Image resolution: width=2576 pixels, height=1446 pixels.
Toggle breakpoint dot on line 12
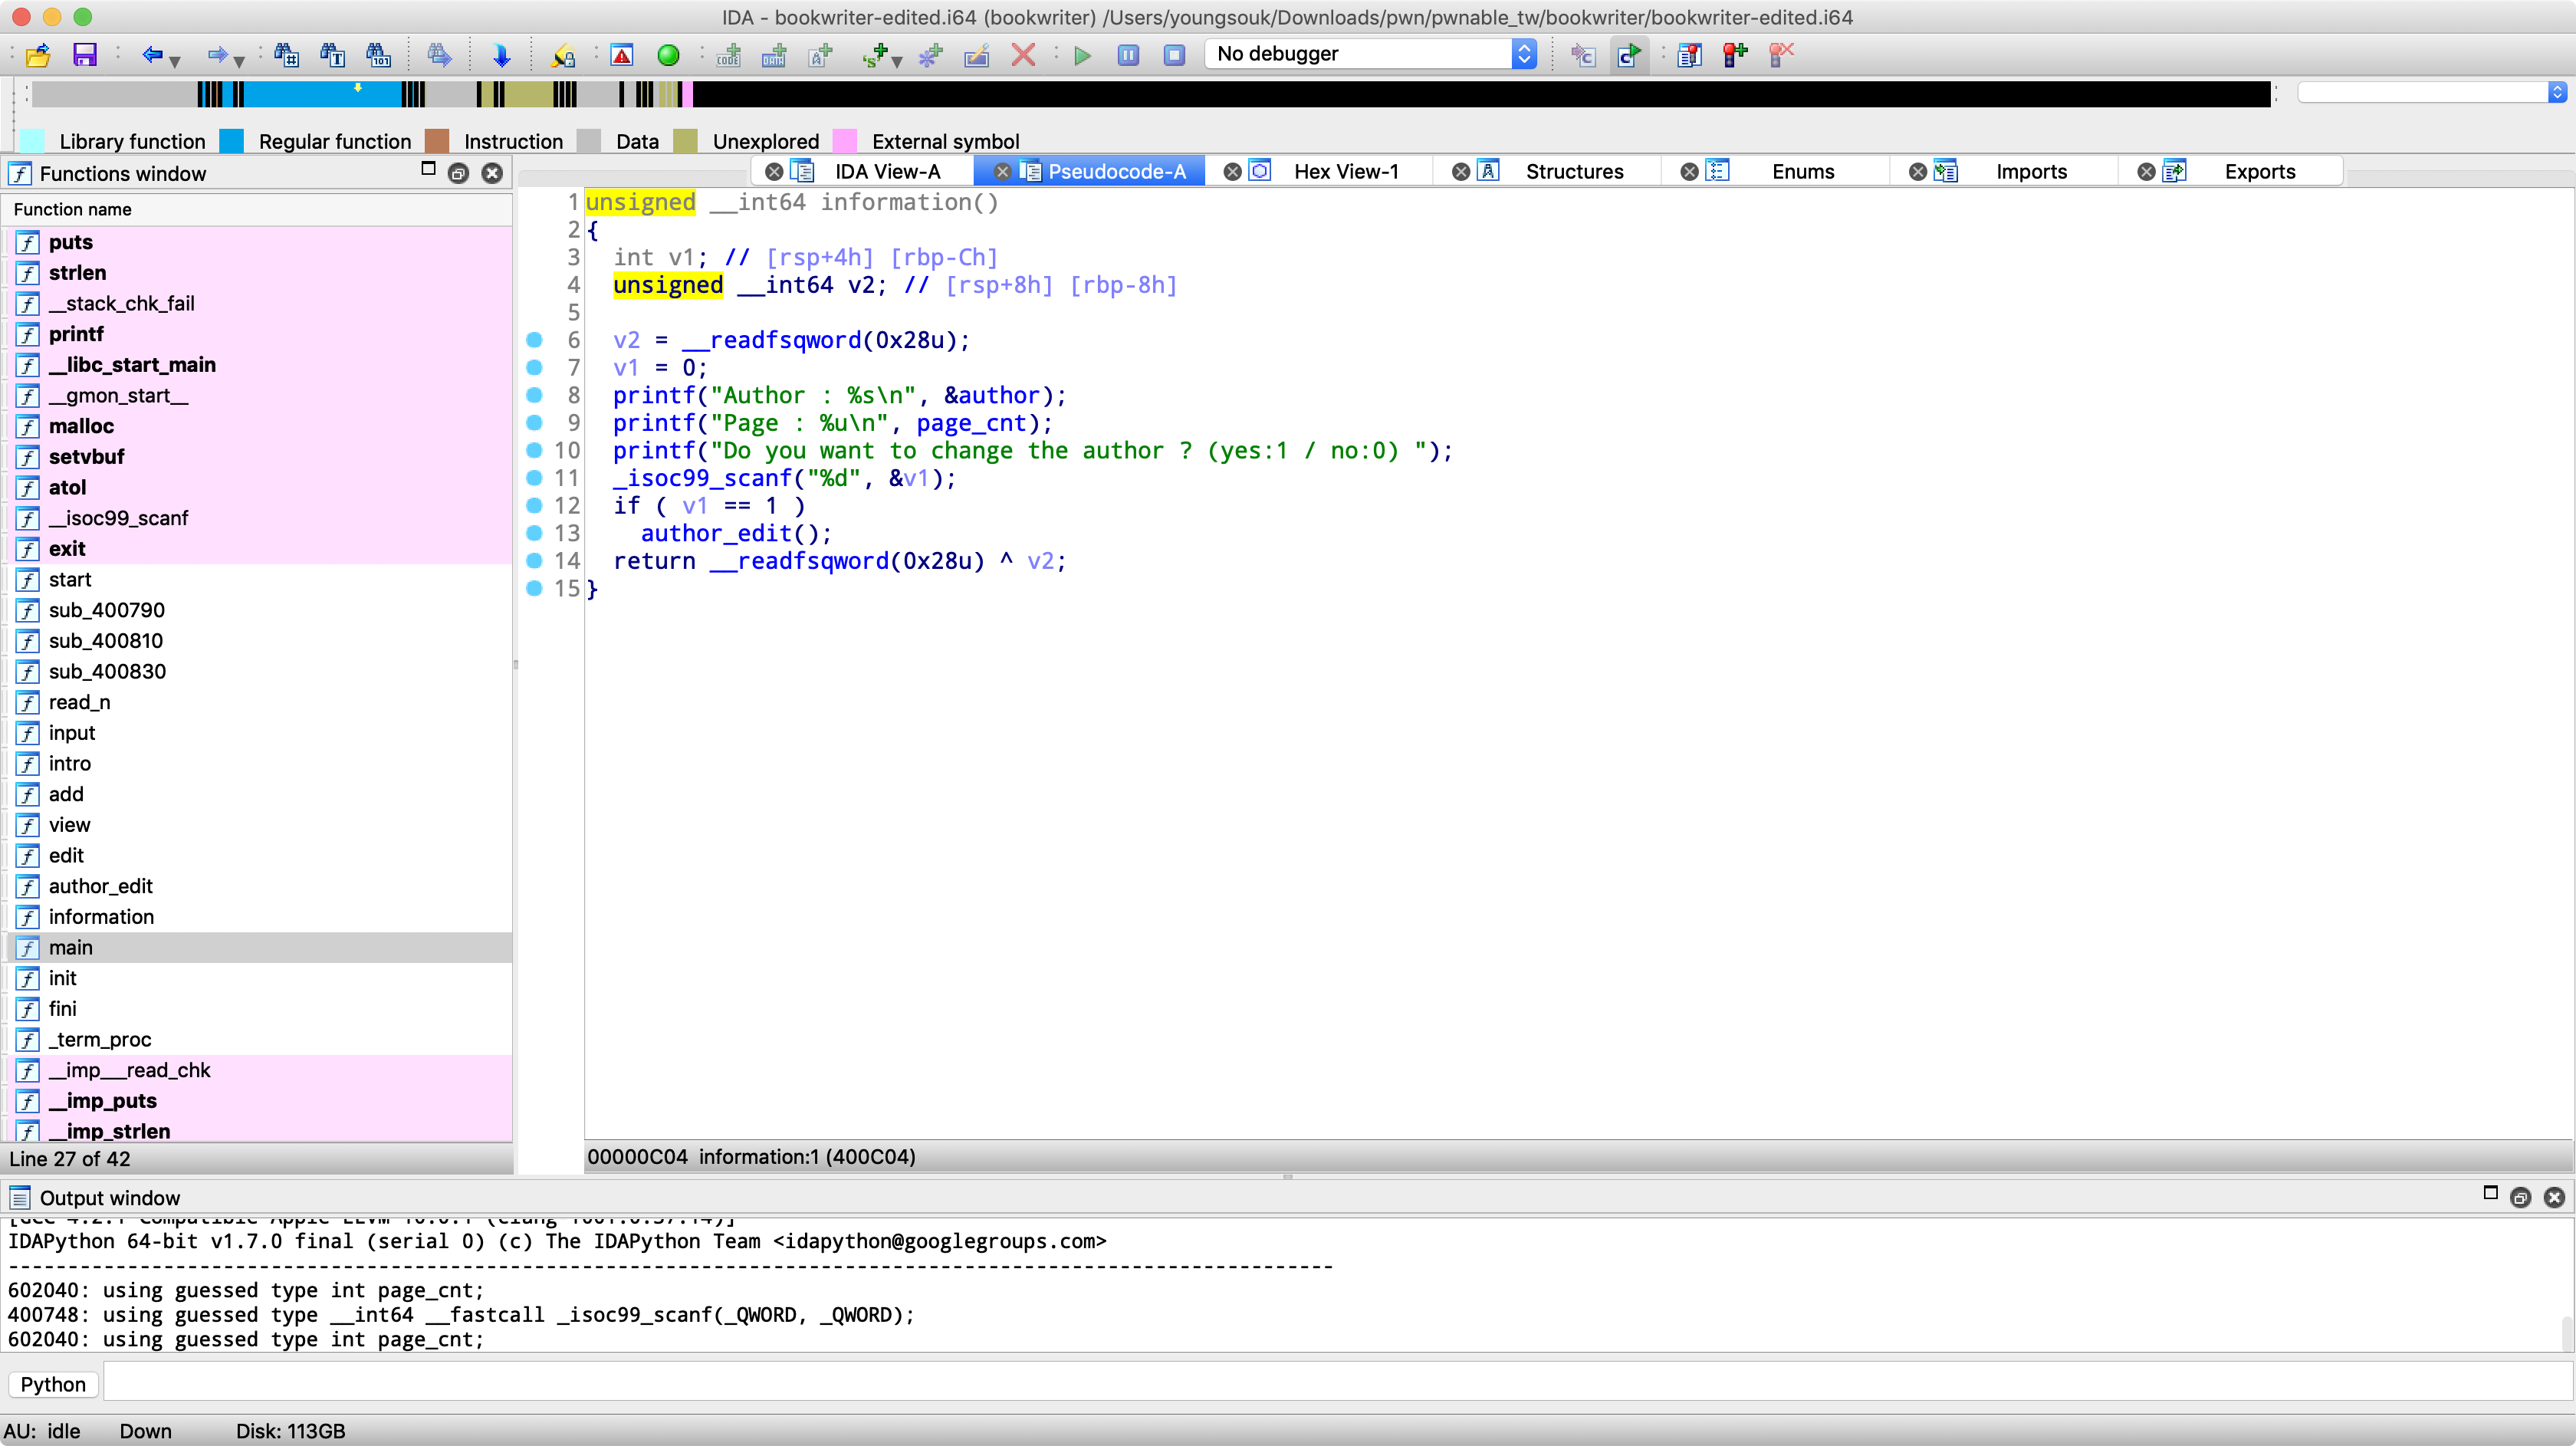(x=534, y=505)
